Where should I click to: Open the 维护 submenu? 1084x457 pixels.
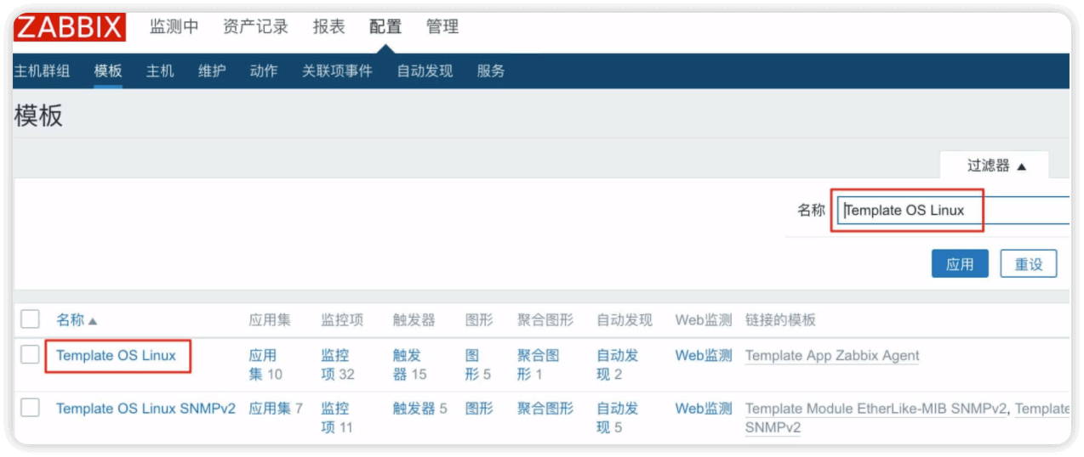coord(212,71)
